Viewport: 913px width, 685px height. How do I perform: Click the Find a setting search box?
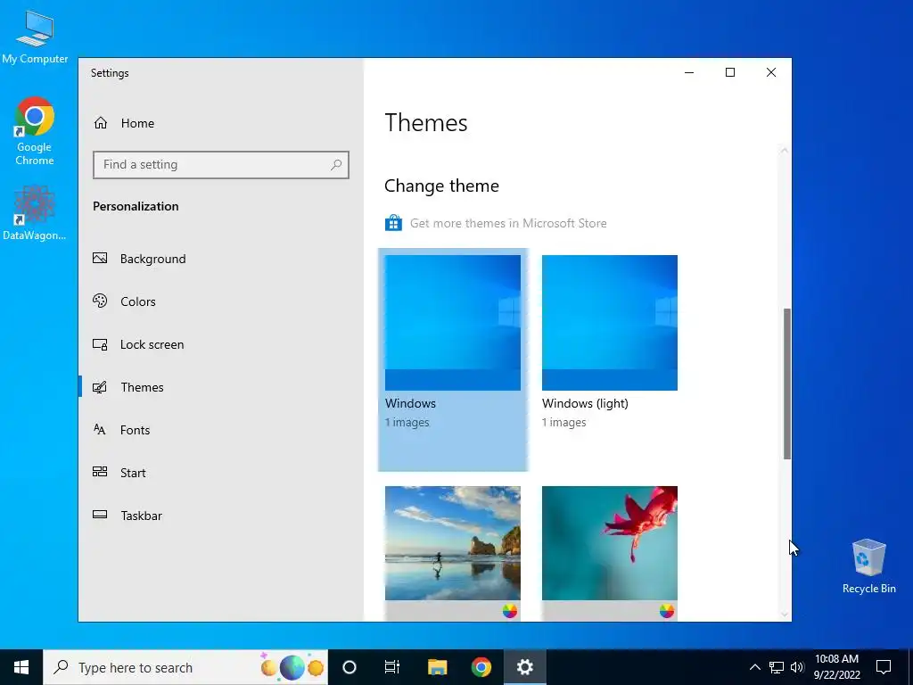point(221,165)
